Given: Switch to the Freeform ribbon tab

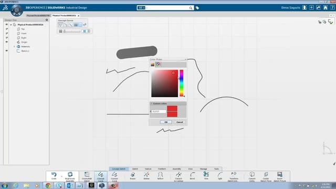Looking at the screenshot, I should [162, 169].
